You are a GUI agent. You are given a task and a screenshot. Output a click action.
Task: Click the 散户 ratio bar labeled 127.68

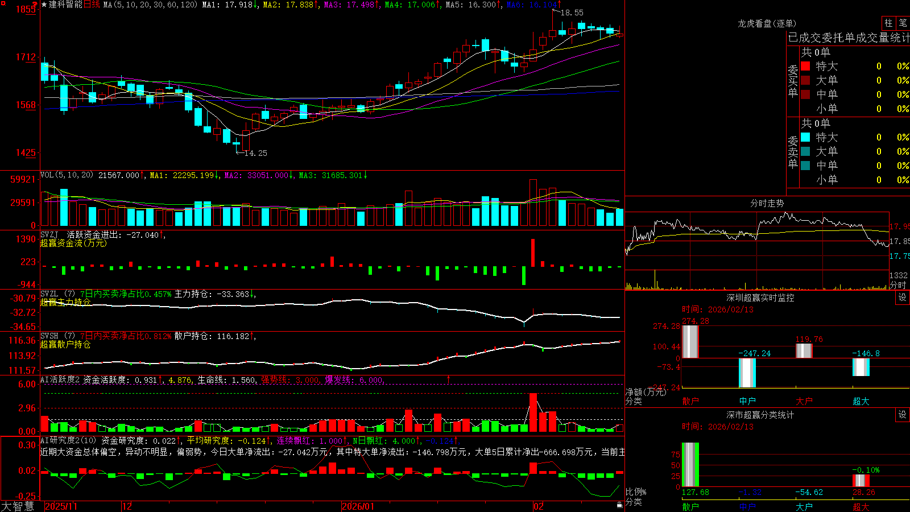pyautogui.click(x=690, y=465)
